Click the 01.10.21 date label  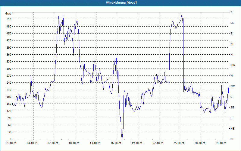pos(11,143)
